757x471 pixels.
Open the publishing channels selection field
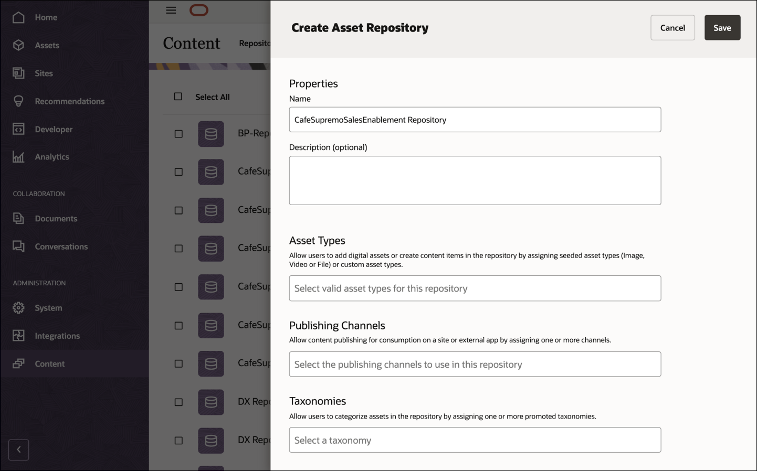coord(474,364)
